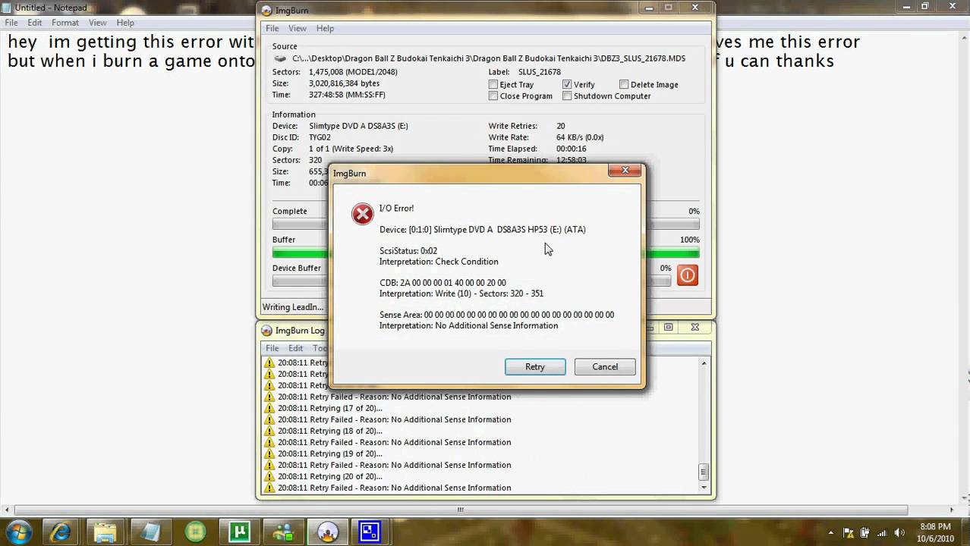The image size is (970, 546).
Task: Click 'Writing LeadIn...' status bar text
Action: click(292, 307)
